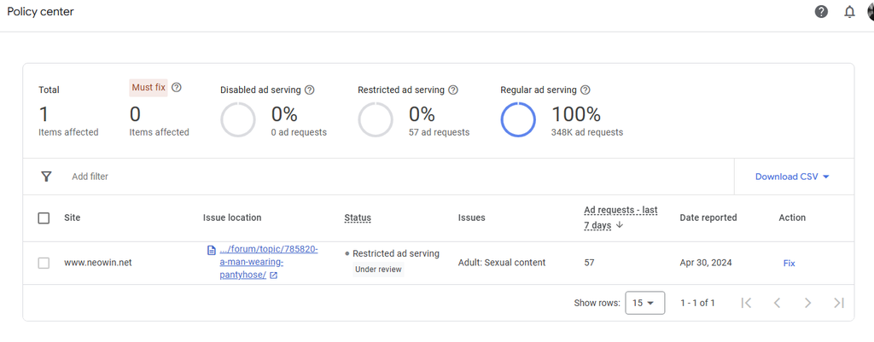Screen dimensions: 874x342
Task: Click the Regular ad serving 100% ring
Action: pyautogui.click(x=518, y=119)
